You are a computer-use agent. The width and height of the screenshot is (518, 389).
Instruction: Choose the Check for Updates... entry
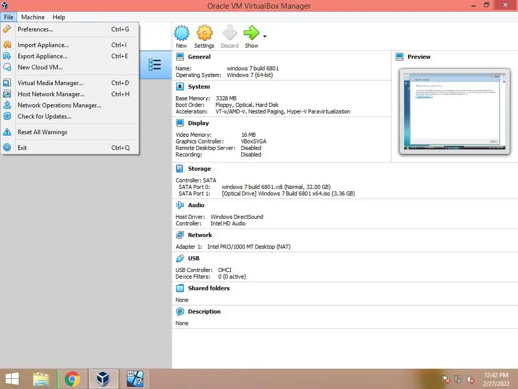[70, 116]
